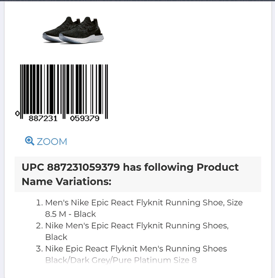The image size is (275, 278).
Task: Click the "has following Product" heading text
Action: coord(181,167)
